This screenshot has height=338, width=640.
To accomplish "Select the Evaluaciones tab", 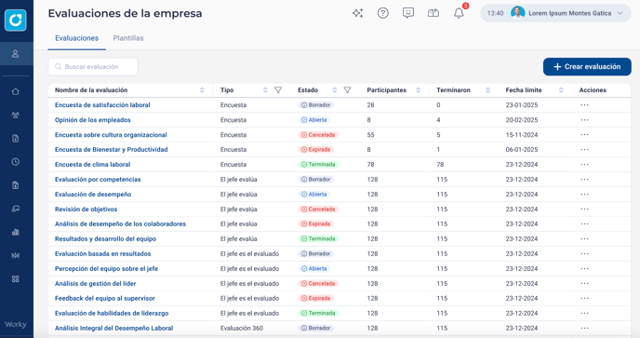I will pyautogui.click(x=76, y=38).
